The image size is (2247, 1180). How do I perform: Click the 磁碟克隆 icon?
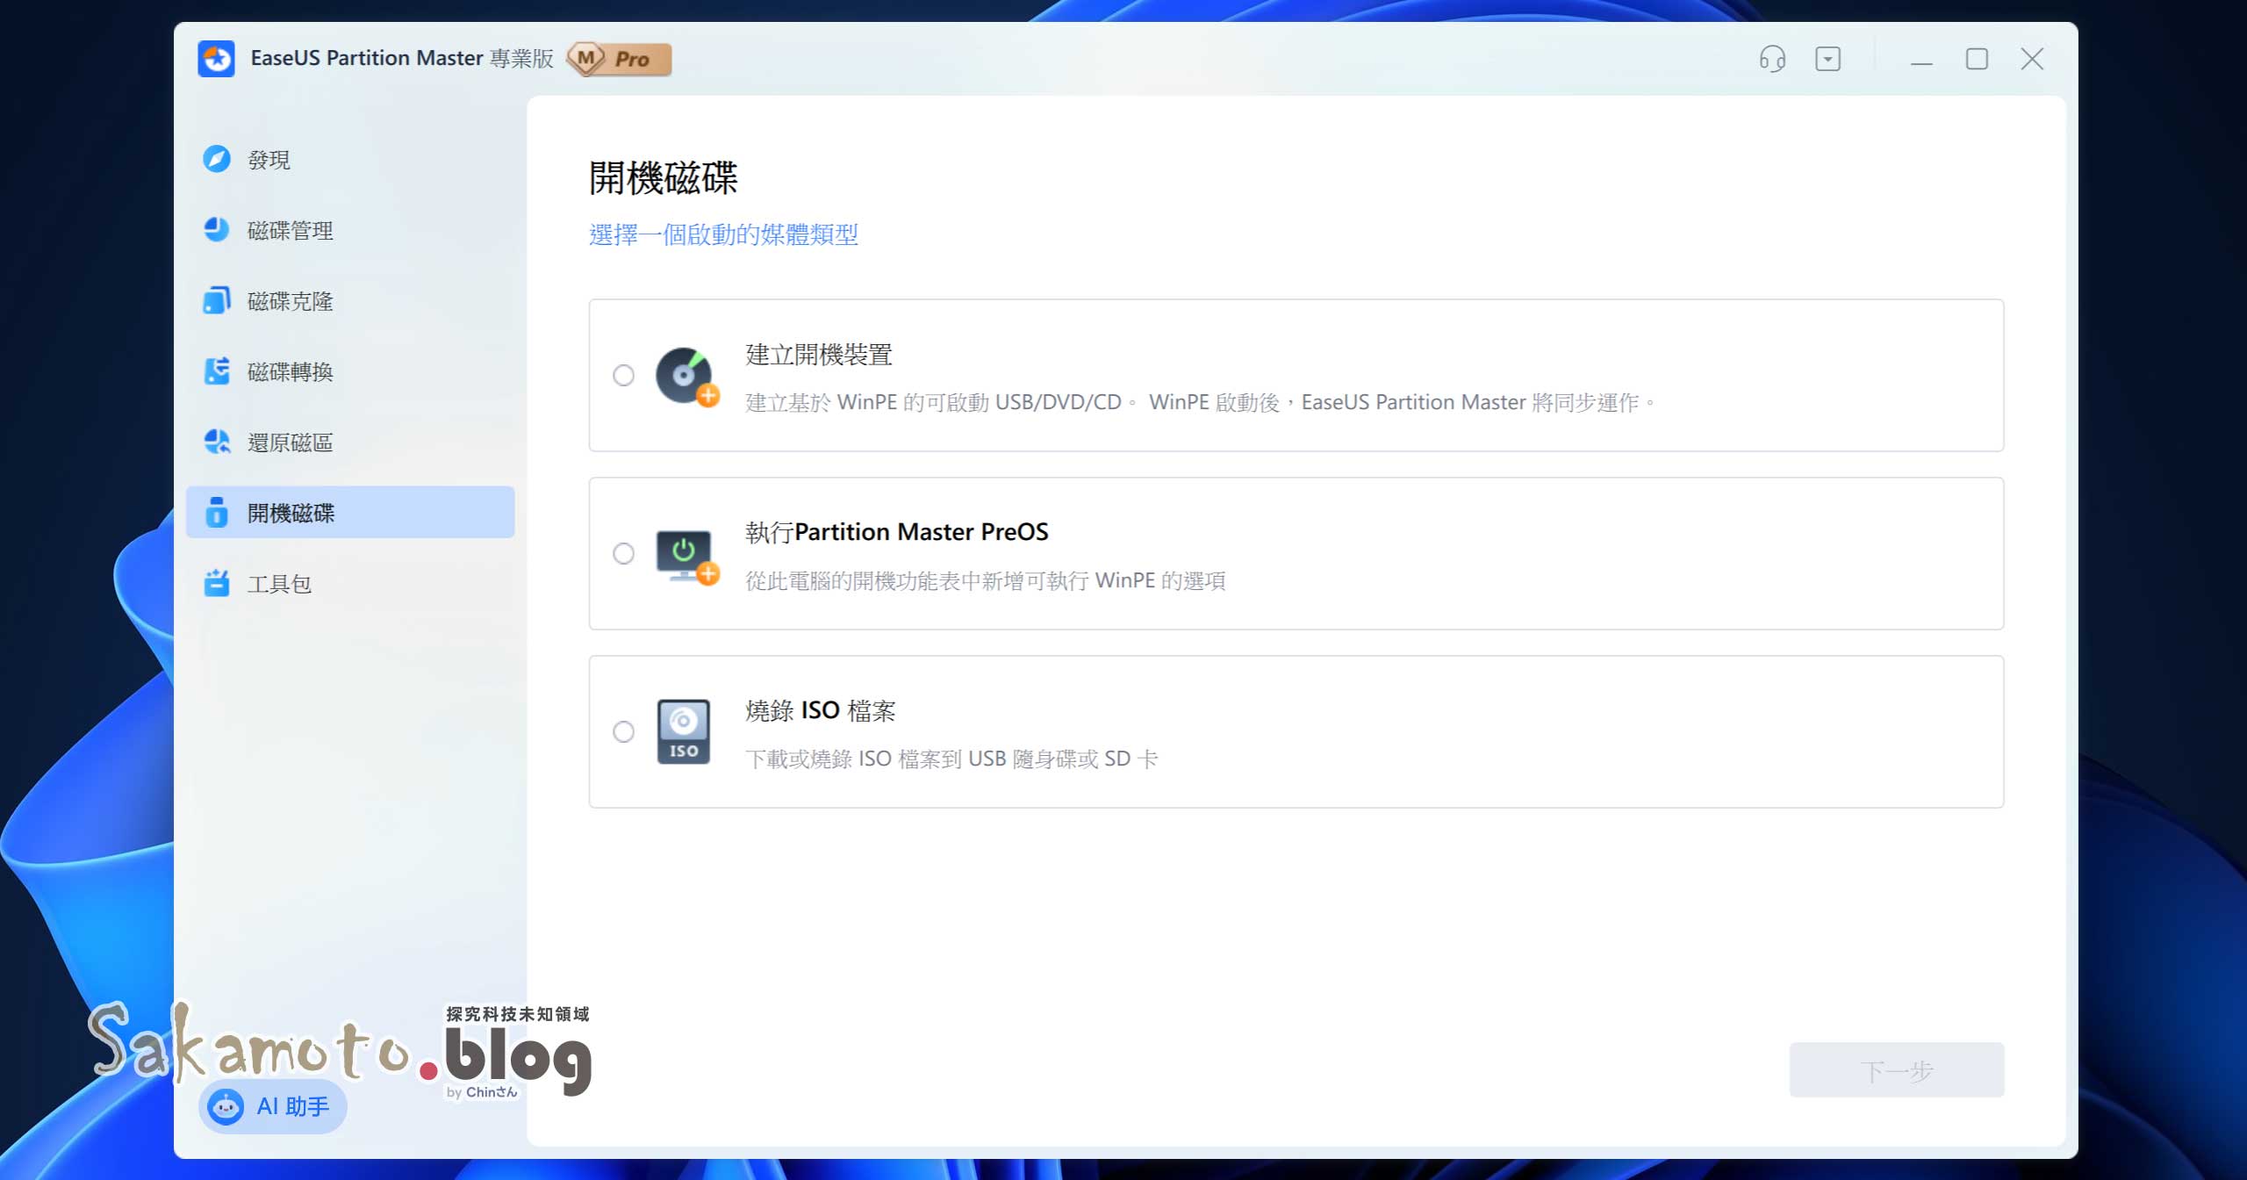click(216, 300)
